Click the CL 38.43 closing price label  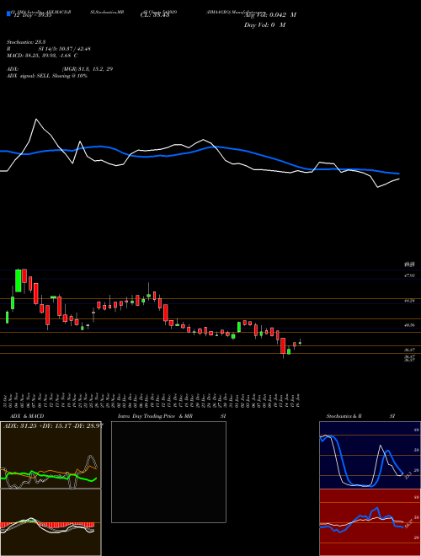[155, 15]
